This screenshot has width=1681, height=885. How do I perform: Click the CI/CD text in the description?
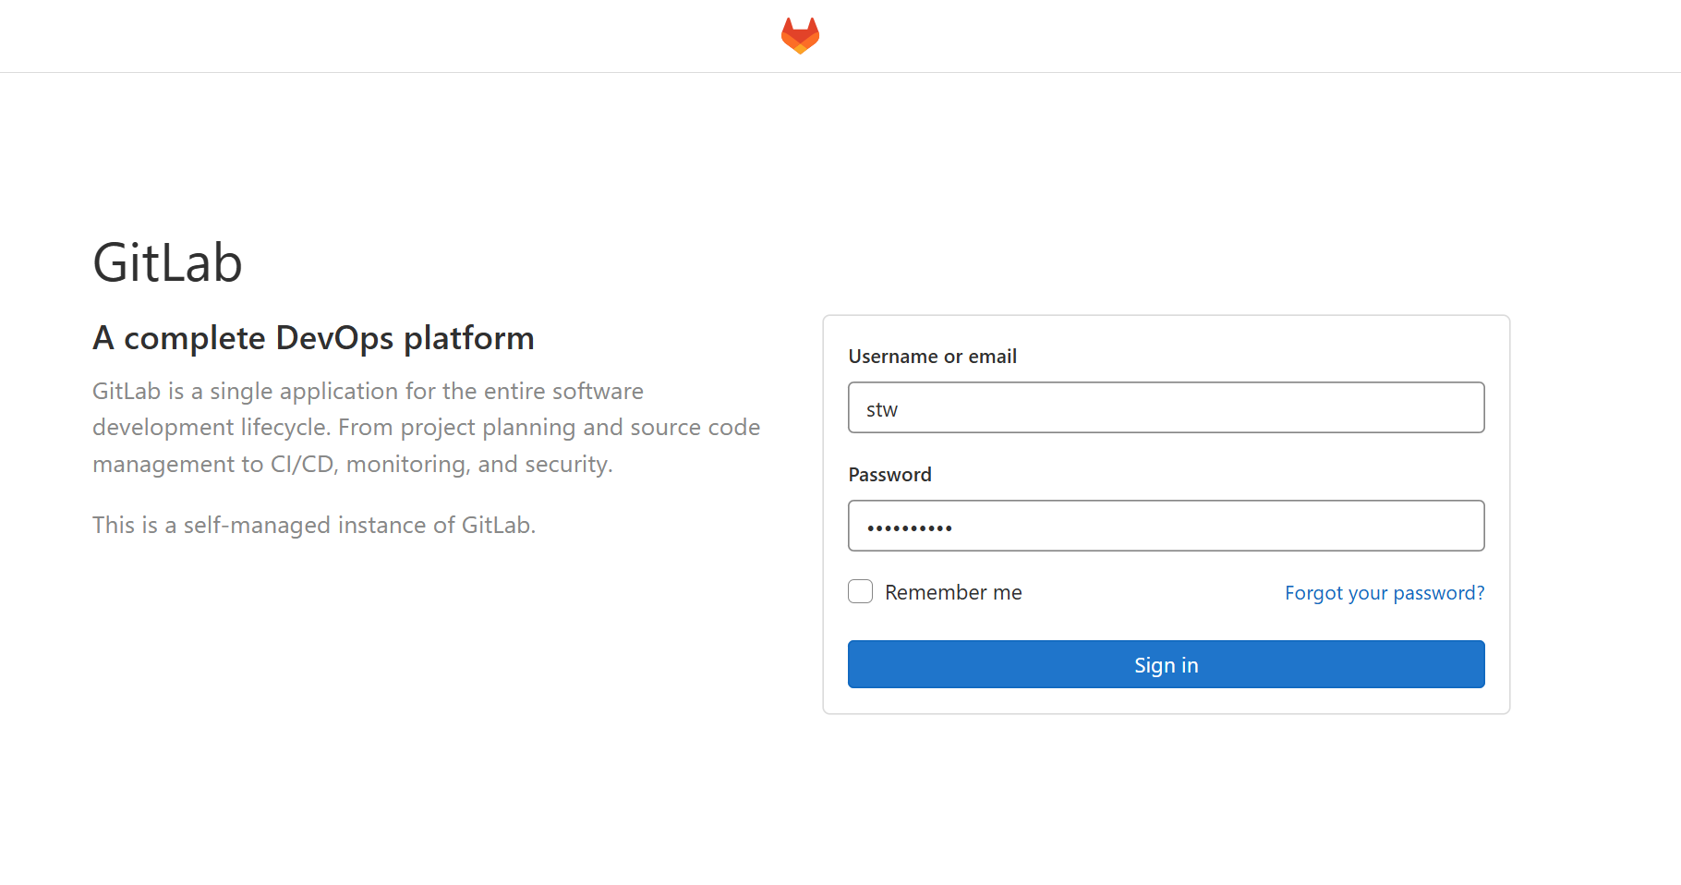[301, 464]
